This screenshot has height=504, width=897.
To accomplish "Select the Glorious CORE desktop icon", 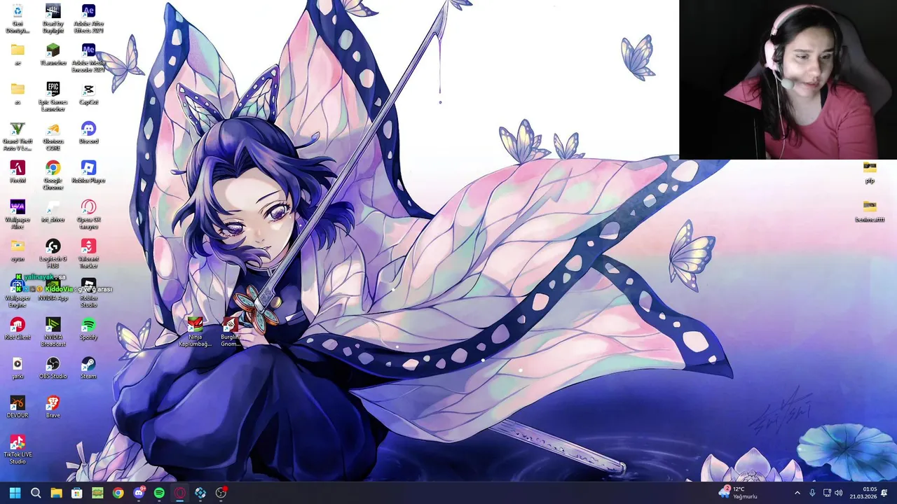I will click(53, 136).
